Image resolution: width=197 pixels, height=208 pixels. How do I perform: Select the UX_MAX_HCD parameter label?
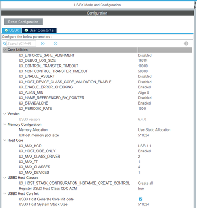click(30, 146)
